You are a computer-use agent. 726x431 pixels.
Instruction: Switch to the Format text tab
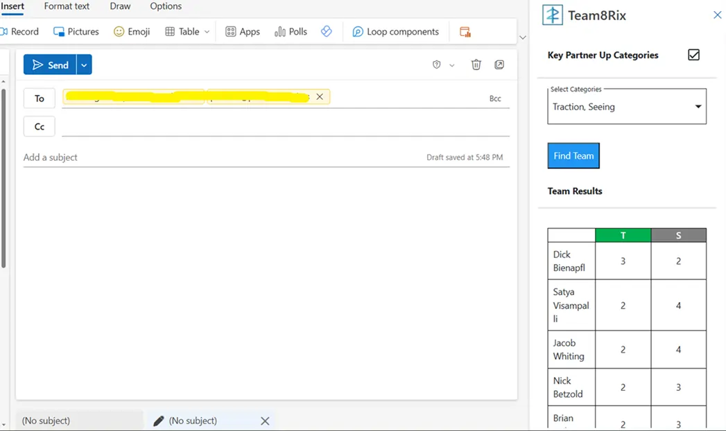pos(67,6)
